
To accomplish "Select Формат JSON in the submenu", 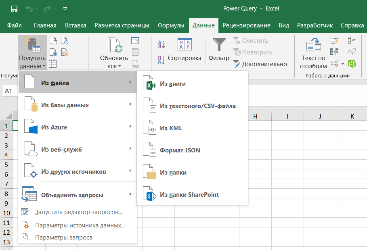I will 193,150.
